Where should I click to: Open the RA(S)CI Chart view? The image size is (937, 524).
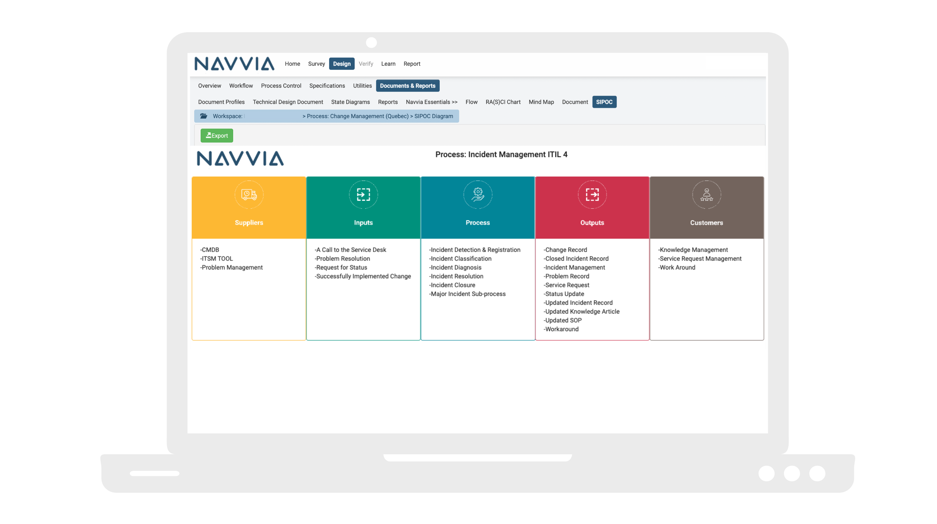click(503, 102)
